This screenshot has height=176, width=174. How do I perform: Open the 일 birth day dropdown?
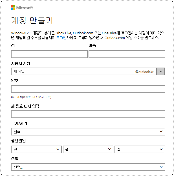tap(140, 149)
